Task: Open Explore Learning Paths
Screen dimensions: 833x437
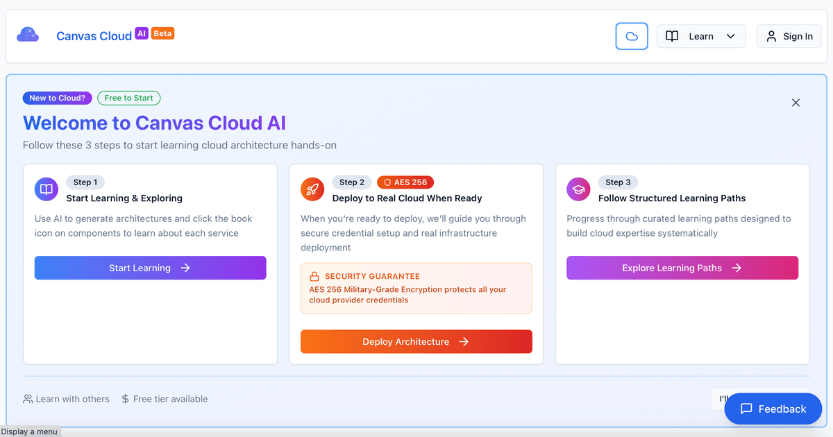Action: pos(682,268)
